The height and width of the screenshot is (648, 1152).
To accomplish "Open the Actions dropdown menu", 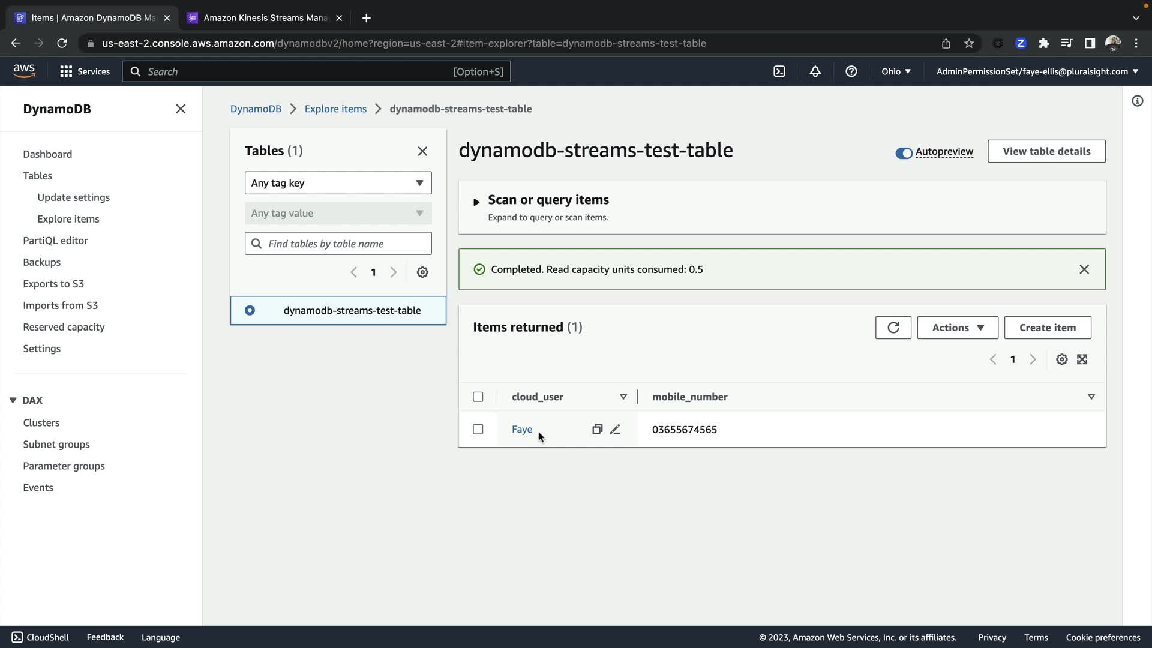I will click(x=957, y=328).
